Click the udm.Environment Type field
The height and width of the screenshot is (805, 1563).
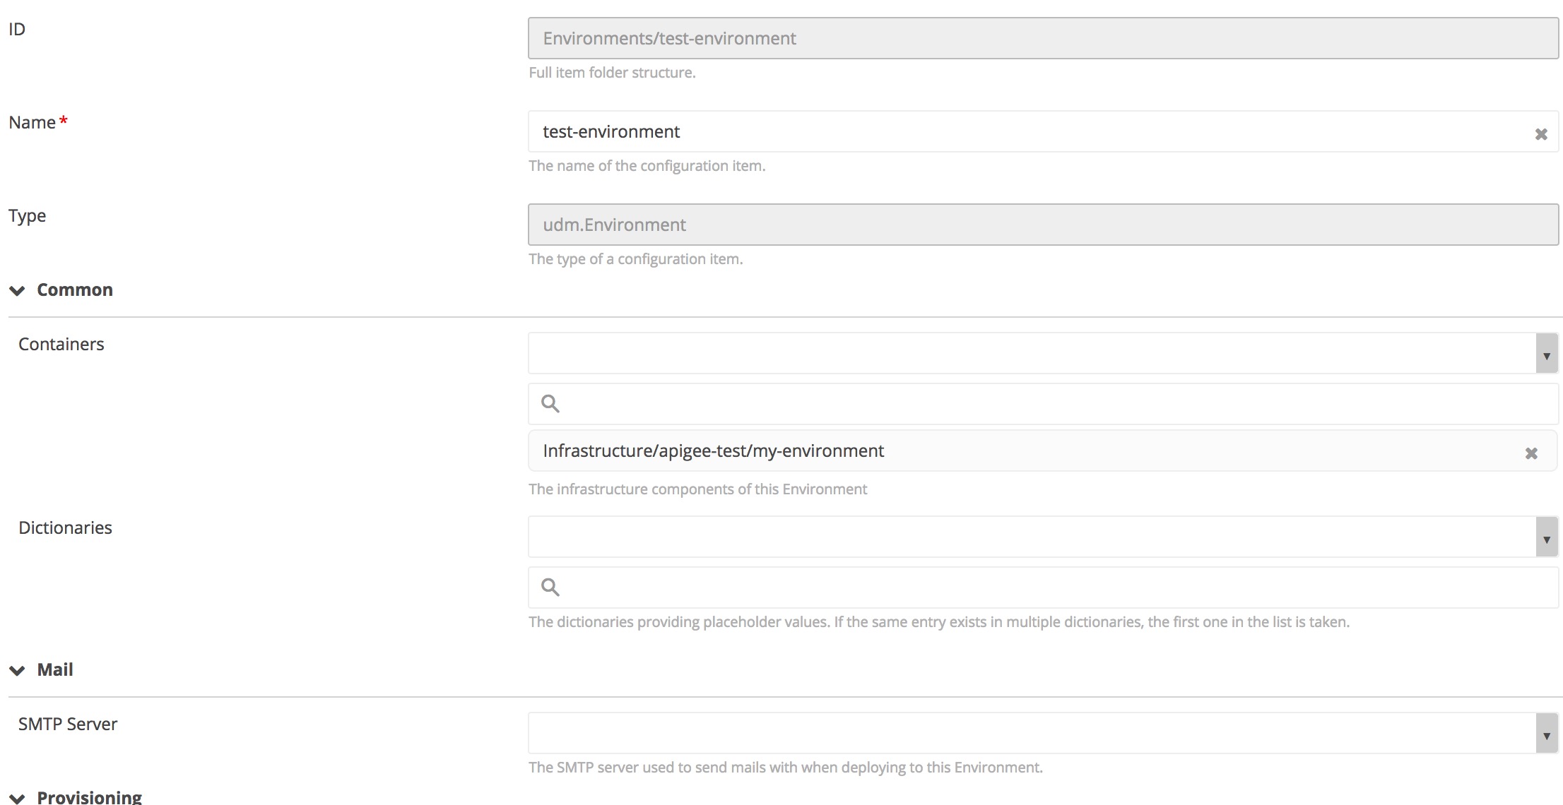click(x=1042, y=225)
